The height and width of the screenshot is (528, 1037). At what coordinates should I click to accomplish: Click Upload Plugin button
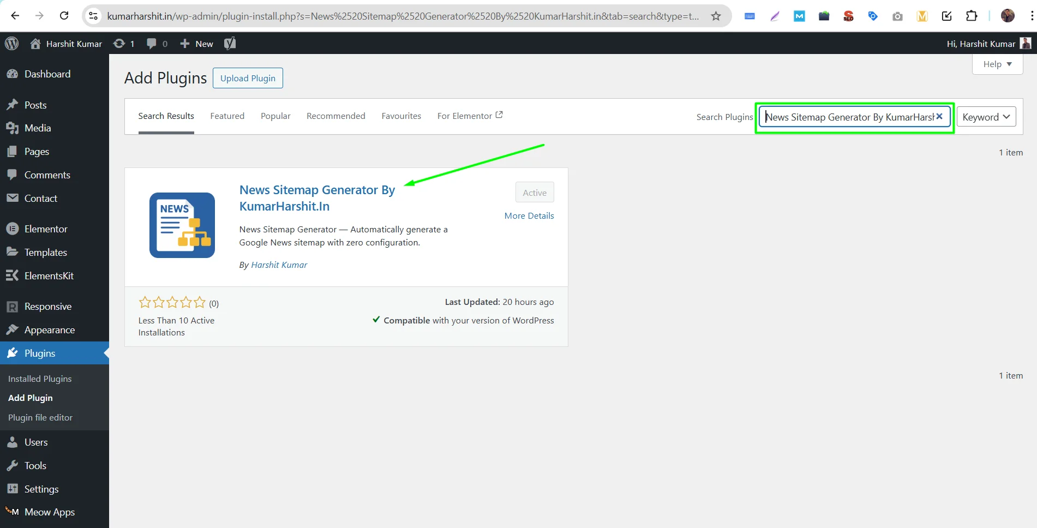point(248,78)
